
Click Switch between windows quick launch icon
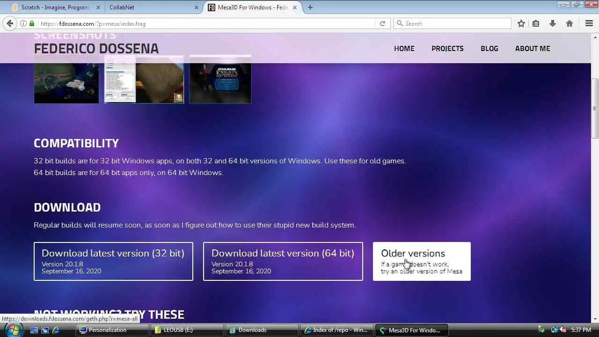coord(45,330)
